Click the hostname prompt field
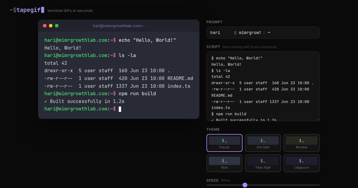The image size is (358, 188). 250,33
